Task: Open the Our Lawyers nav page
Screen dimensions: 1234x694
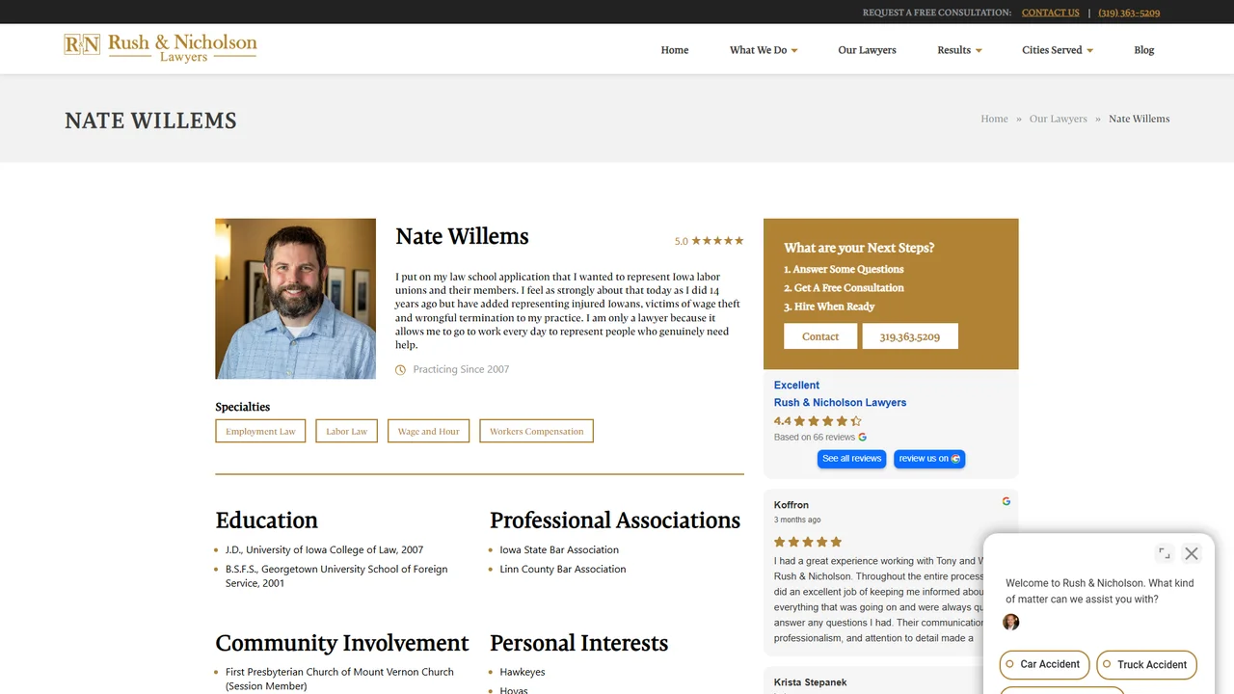Action: click(867, 50)
